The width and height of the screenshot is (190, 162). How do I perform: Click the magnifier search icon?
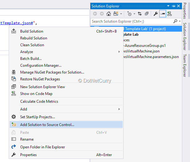pyautogui.click(x=175, y=21)
